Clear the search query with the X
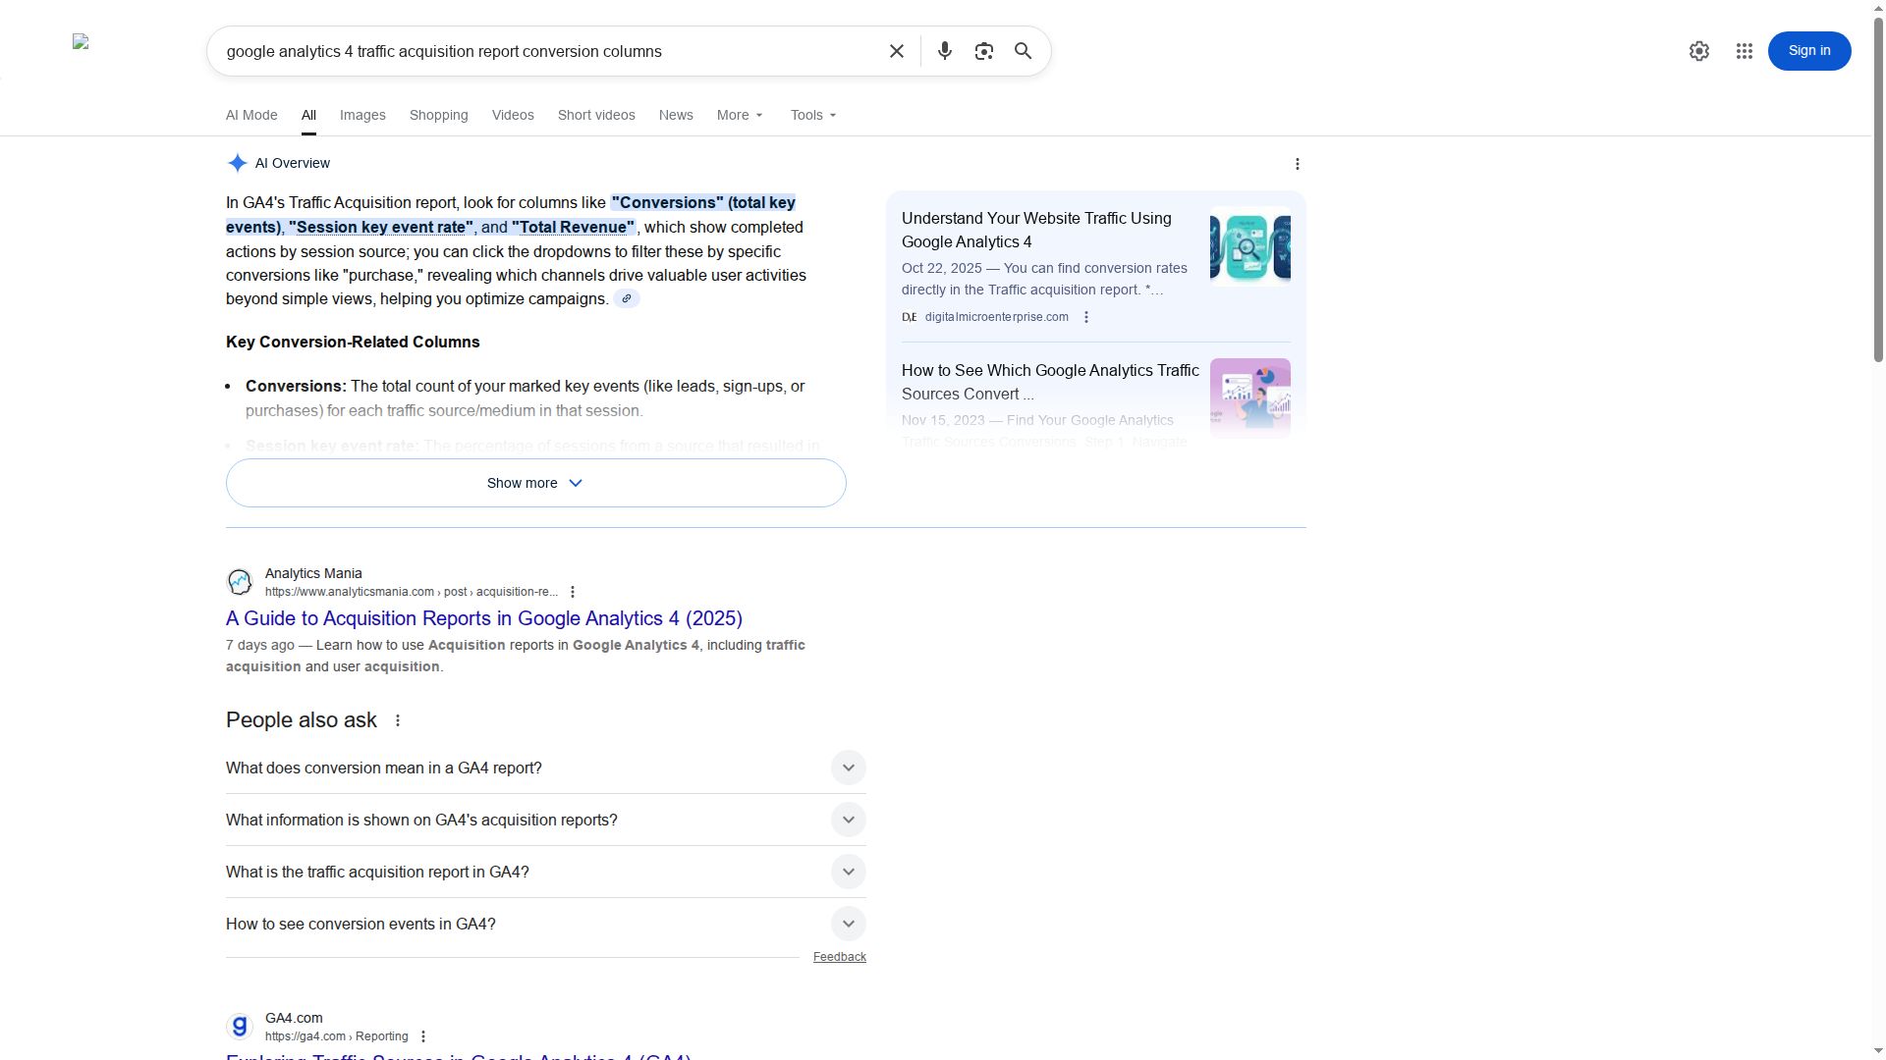Screen dimensions: 1886x1060 896,50
